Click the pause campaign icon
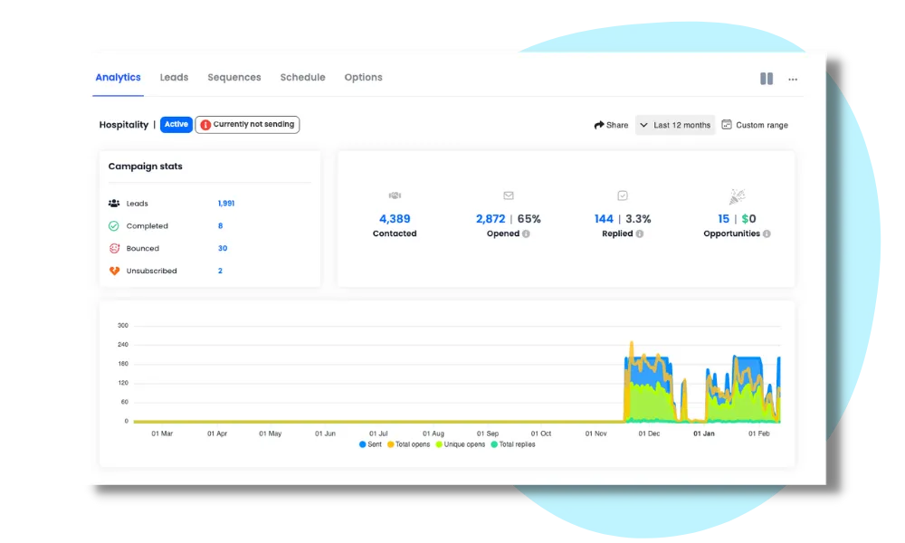This screenshot has width=905, height=543. [766, 79]
